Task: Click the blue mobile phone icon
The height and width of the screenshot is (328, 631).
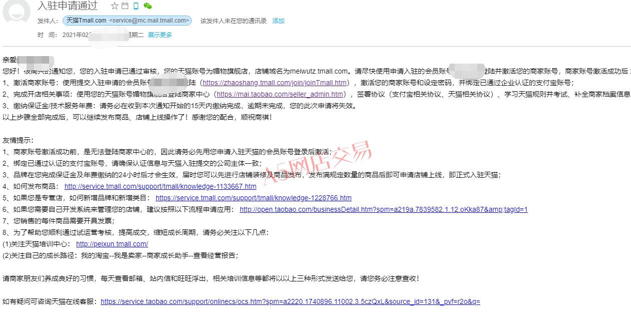Action: point(136,6)
